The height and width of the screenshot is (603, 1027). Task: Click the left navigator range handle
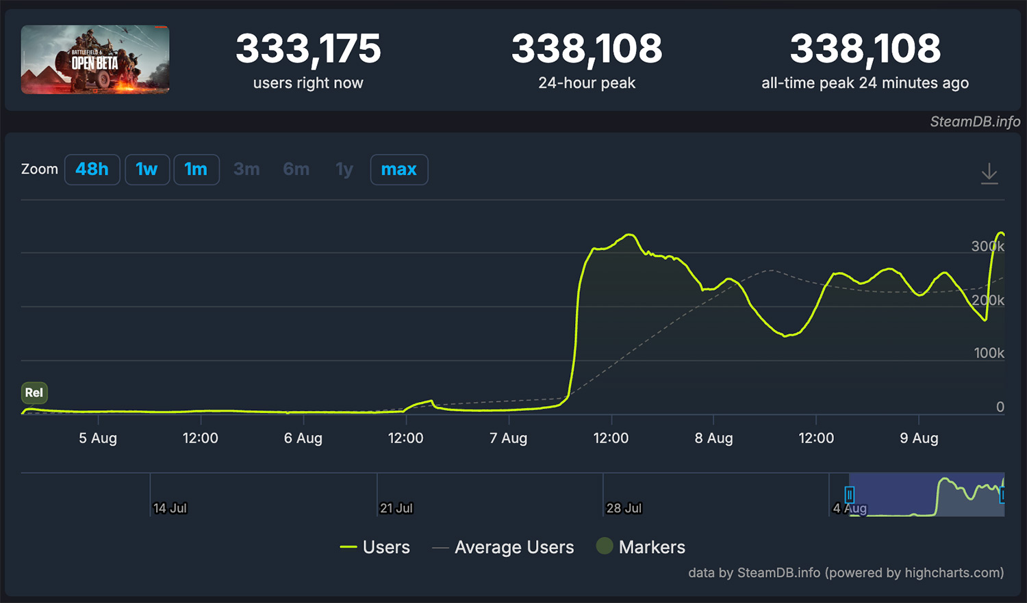[850, 494]
